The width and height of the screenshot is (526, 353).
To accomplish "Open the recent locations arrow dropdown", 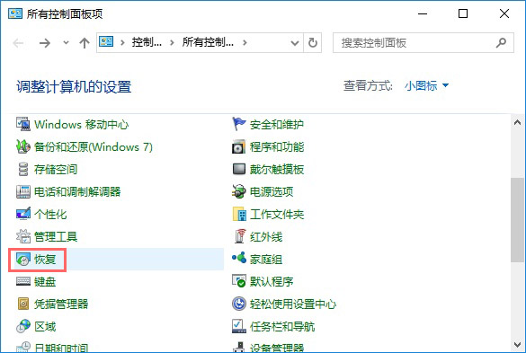I will tap(66, 42).
